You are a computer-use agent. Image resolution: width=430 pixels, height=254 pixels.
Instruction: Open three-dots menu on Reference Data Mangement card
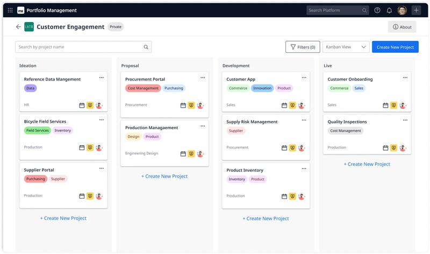pyautogui.click(x=102, y=78)
